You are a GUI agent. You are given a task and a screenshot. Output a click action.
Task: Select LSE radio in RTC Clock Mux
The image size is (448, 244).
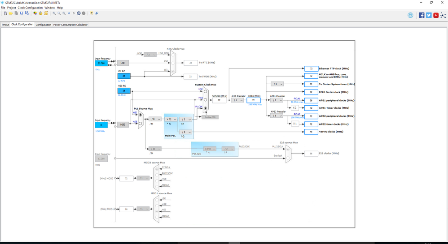[172, 63]
